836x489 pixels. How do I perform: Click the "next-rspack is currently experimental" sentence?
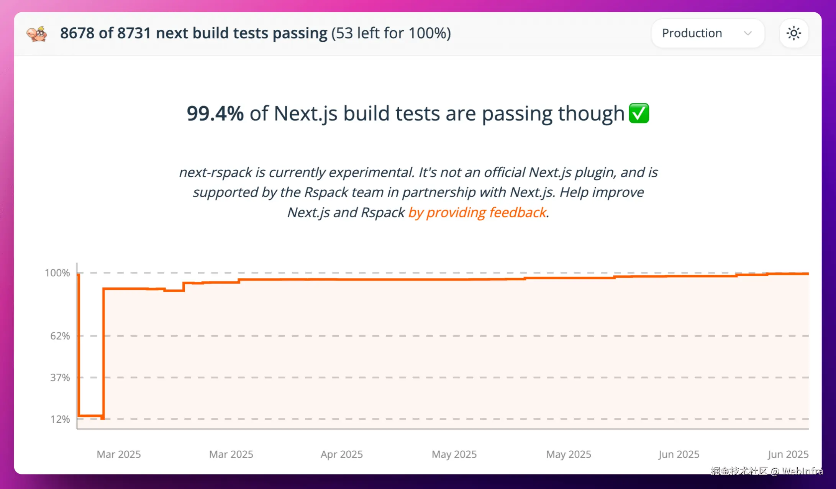(296, 172)
